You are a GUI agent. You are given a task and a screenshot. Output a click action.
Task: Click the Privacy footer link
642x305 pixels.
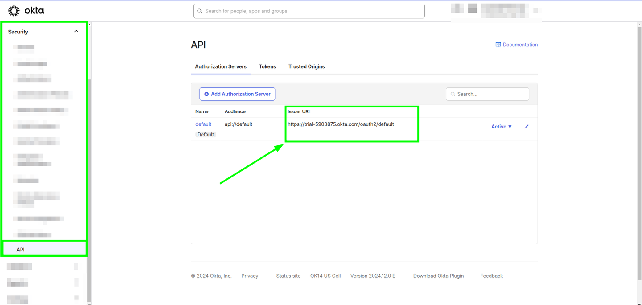pyautogui.click(x=249, y=276)
